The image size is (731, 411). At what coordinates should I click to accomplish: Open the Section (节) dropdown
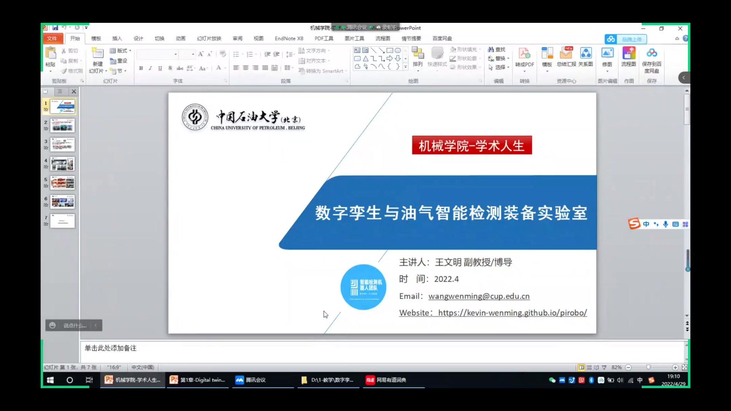(x=118, y=71)
